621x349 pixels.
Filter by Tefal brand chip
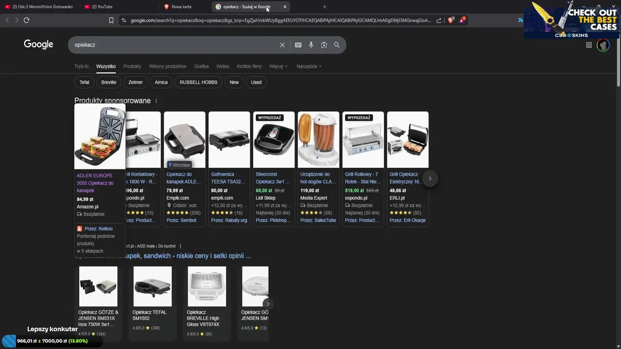click(x=84, y=82)
